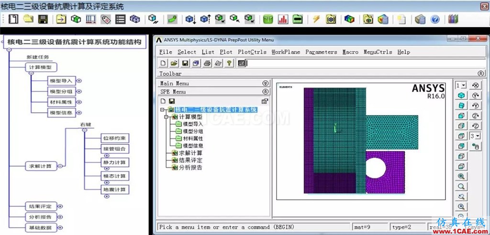Click the blue help question mark icon

coord(435,20)
